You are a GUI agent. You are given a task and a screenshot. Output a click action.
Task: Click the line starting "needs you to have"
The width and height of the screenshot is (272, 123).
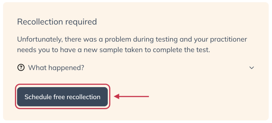113,50
